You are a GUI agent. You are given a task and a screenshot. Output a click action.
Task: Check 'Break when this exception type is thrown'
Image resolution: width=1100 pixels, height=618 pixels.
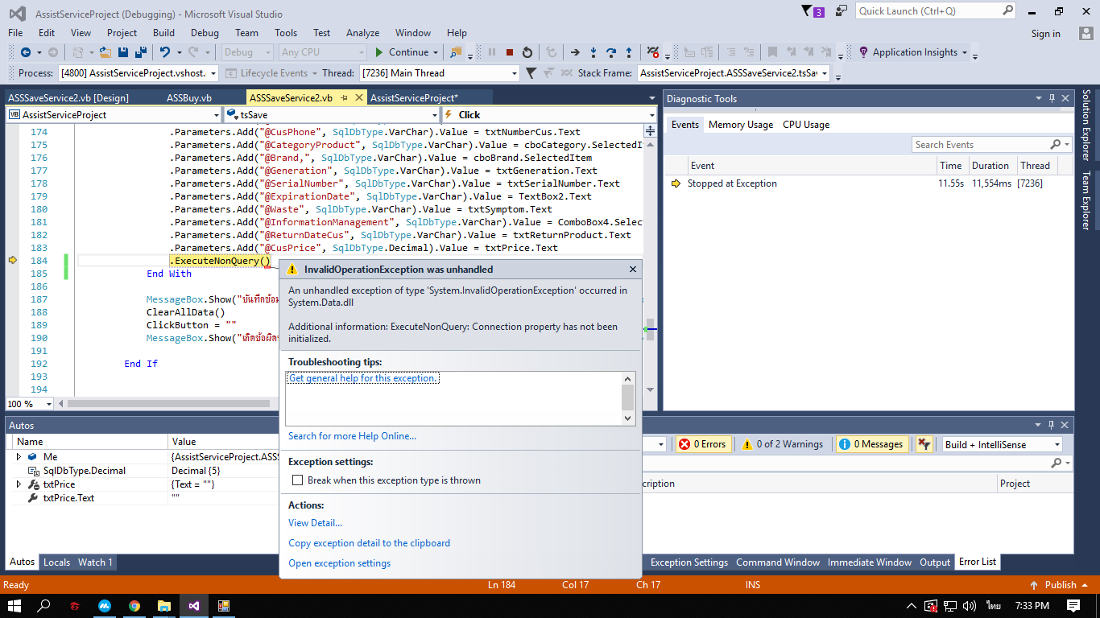coord(298,480)
